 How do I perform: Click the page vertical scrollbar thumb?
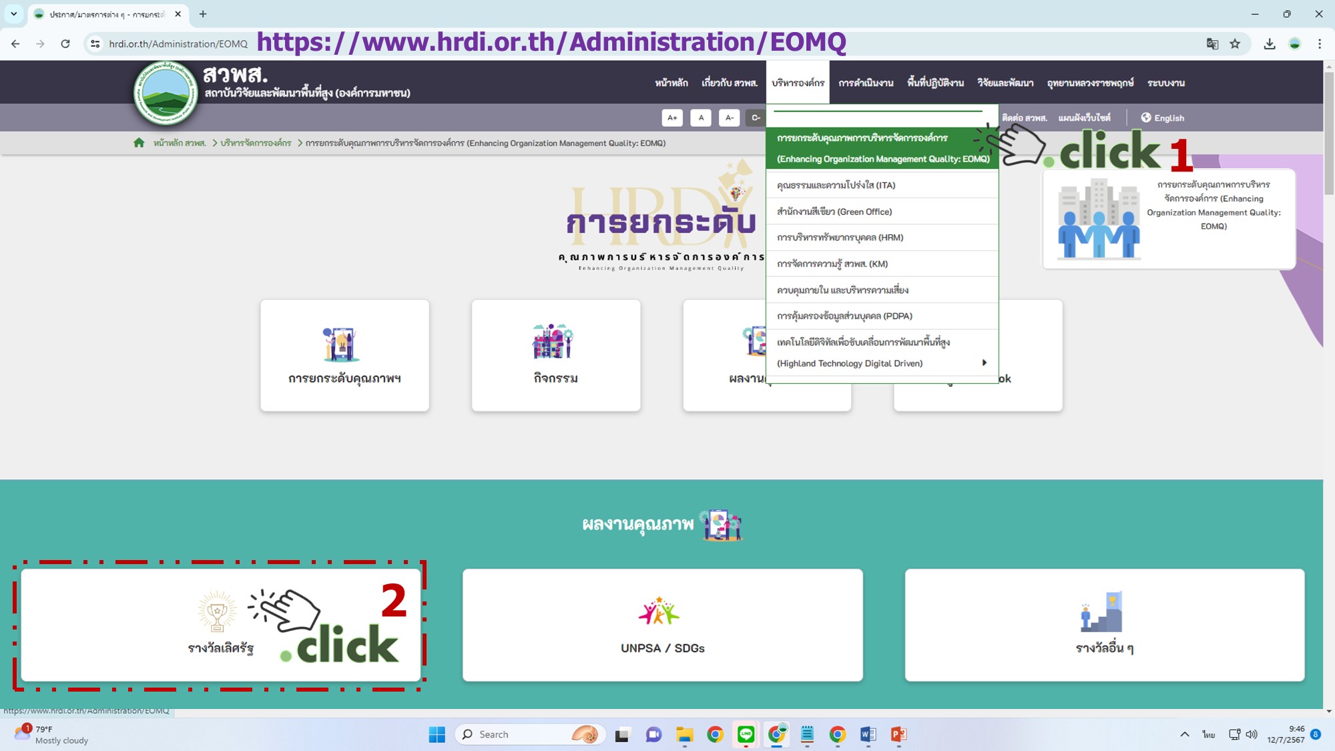point(1329,134)
